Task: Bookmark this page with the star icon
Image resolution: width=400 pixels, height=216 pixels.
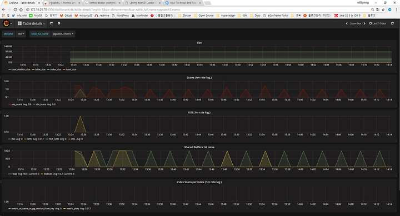Action: [x=383, y=9]
